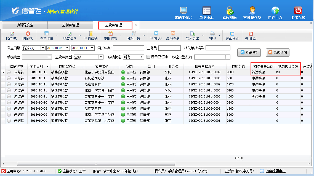The image size is (314, 176).
Task: Toggle row selector circle in first row
Action: pos(9,72)
